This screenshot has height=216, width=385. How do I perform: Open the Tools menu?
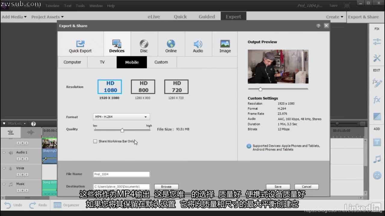click(x=80, y=6)
